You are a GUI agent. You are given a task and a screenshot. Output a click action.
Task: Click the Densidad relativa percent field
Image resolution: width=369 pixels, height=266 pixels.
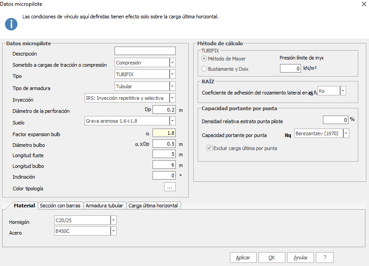[335, 120]
